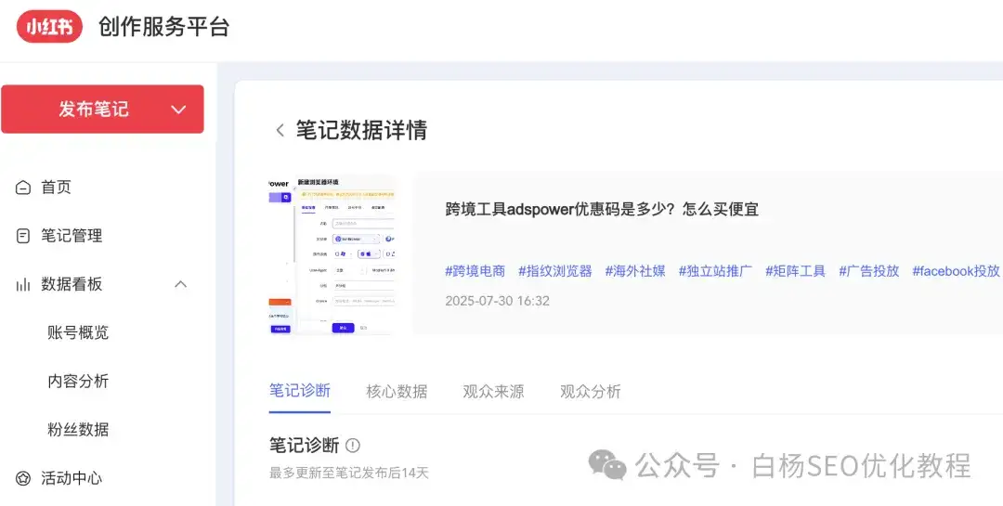Click the 笔记管理 note icon

[23, 236]
